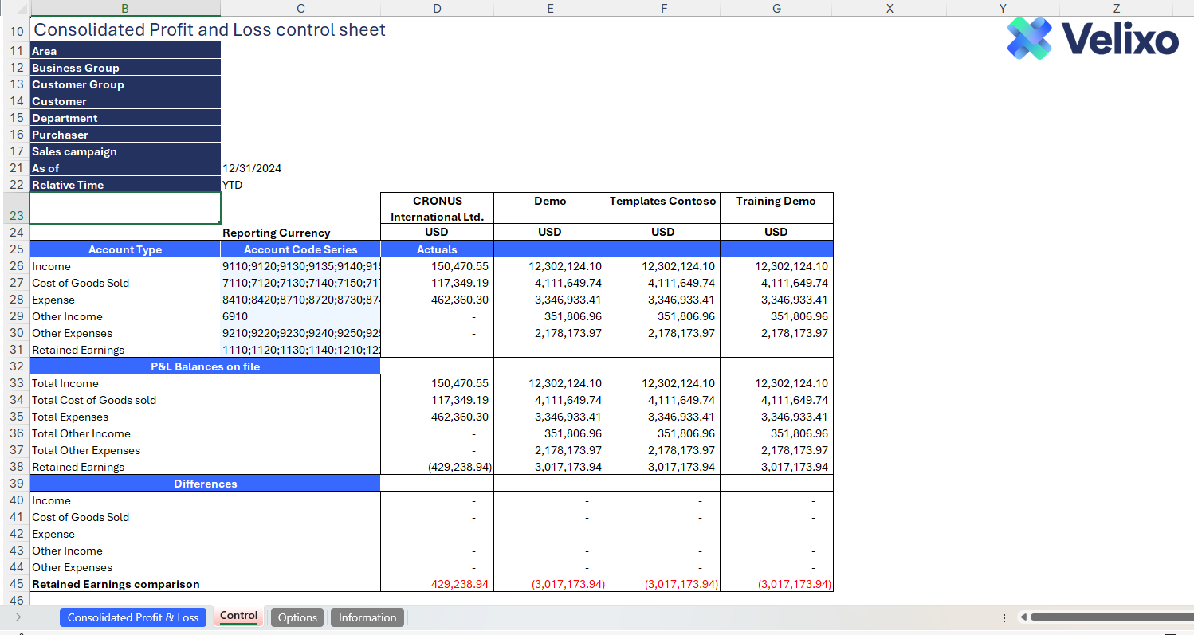Select the Income account code series cell
Viewport: 1194px width, 635px height.
(300, 266)
